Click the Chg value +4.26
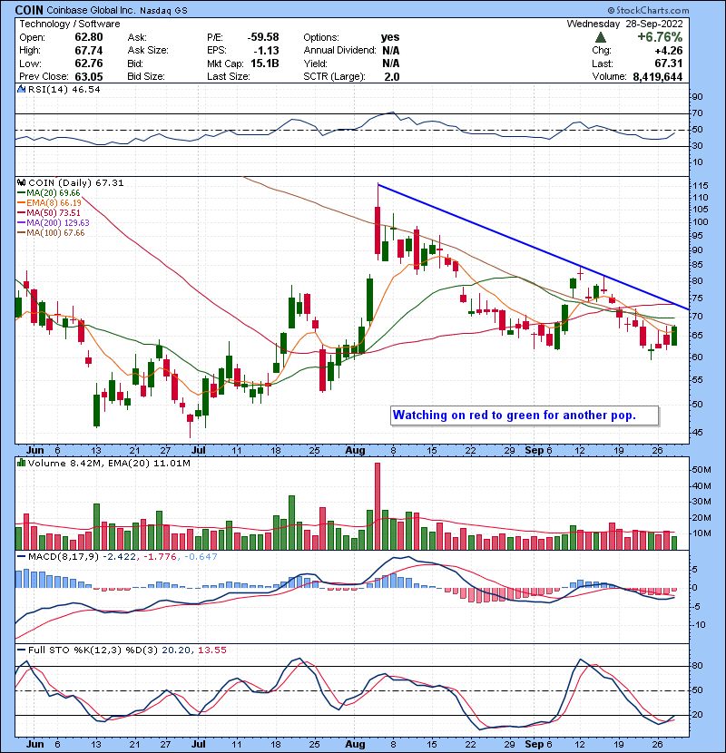 (668, 51)
